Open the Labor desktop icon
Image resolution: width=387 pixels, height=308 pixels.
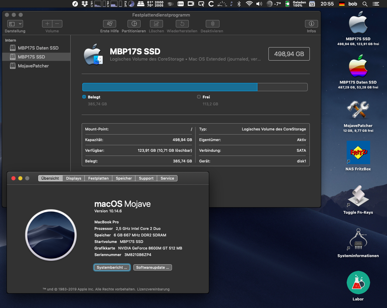click(x=358, y=283)
